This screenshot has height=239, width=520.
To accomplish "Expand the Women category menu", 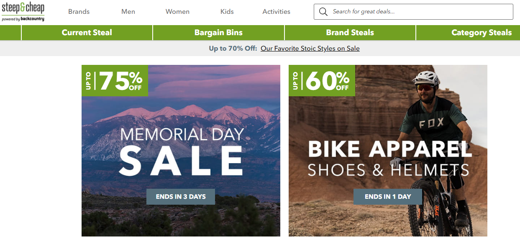I will coord(177,12).
